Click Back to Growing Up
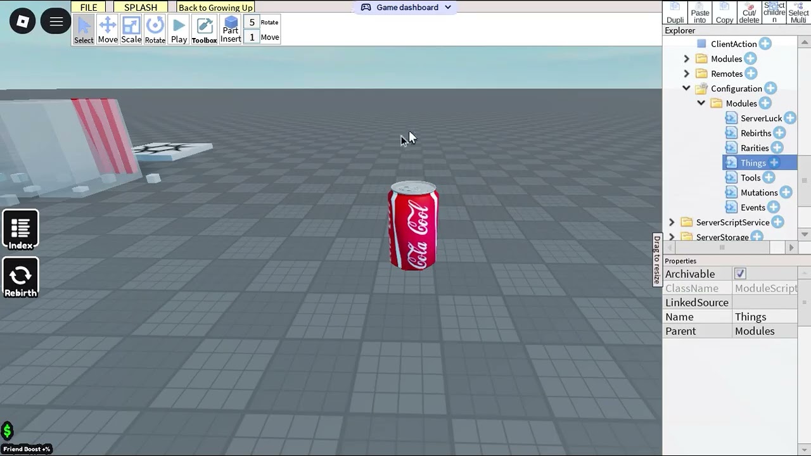The height and width of the screenshot is (456, 811). click(215, 8)
